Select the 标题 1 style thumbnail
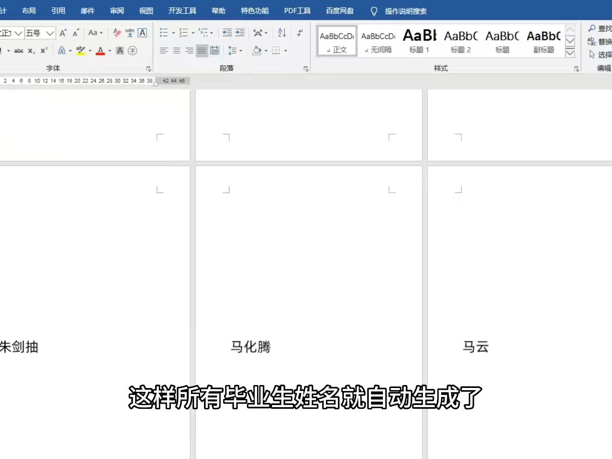 pos(419,41)
